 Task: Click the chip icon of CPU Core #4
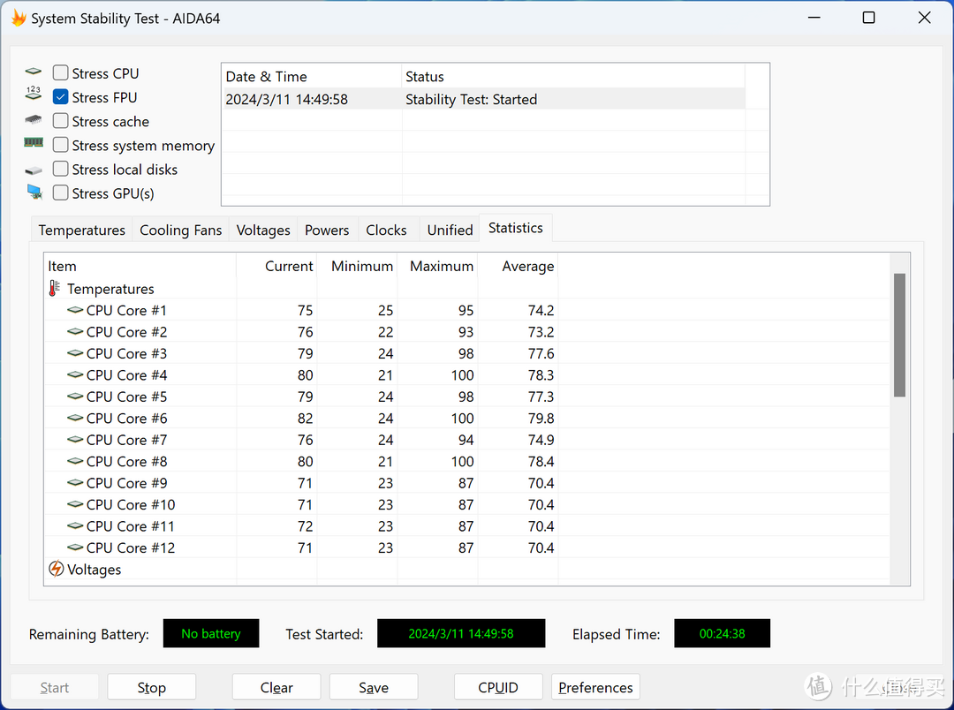click(75, 374)
